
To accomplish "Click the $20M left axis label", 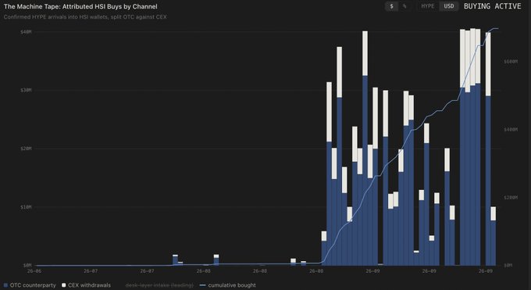I will tap(26, 149).
